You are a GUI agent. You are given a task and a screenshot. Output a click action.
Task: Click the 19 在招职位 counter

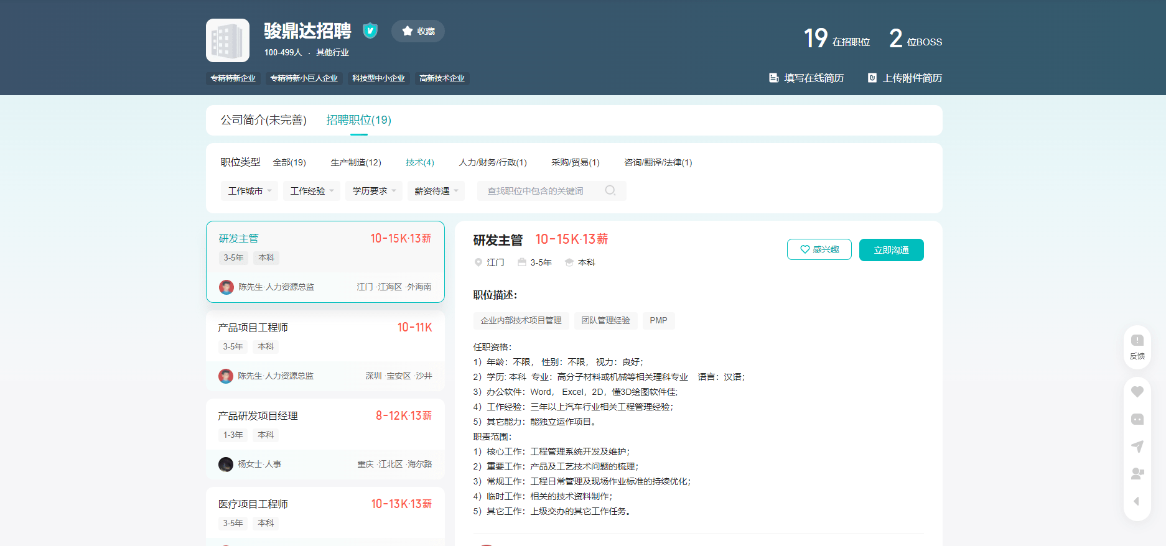coord(836,39)
